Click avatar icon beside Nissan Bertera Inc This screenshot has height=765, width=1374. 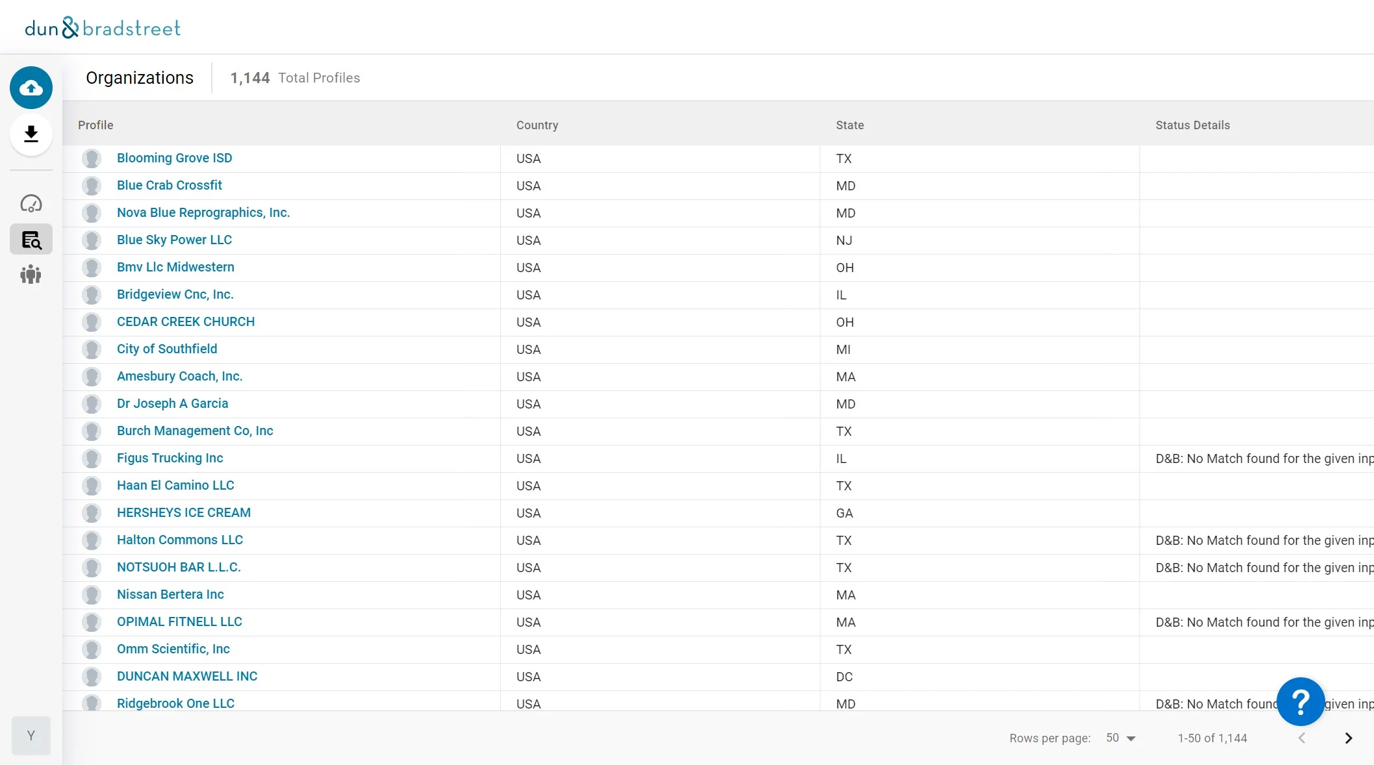tap(92, 595)
